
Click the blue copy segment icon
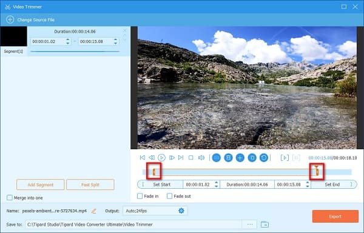(x=252, y=158)
